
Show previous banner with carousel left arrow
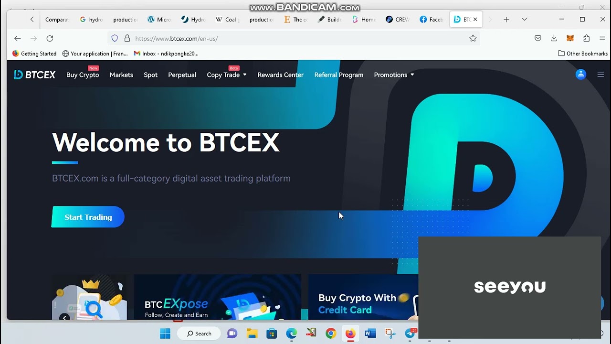pos(64,317)
